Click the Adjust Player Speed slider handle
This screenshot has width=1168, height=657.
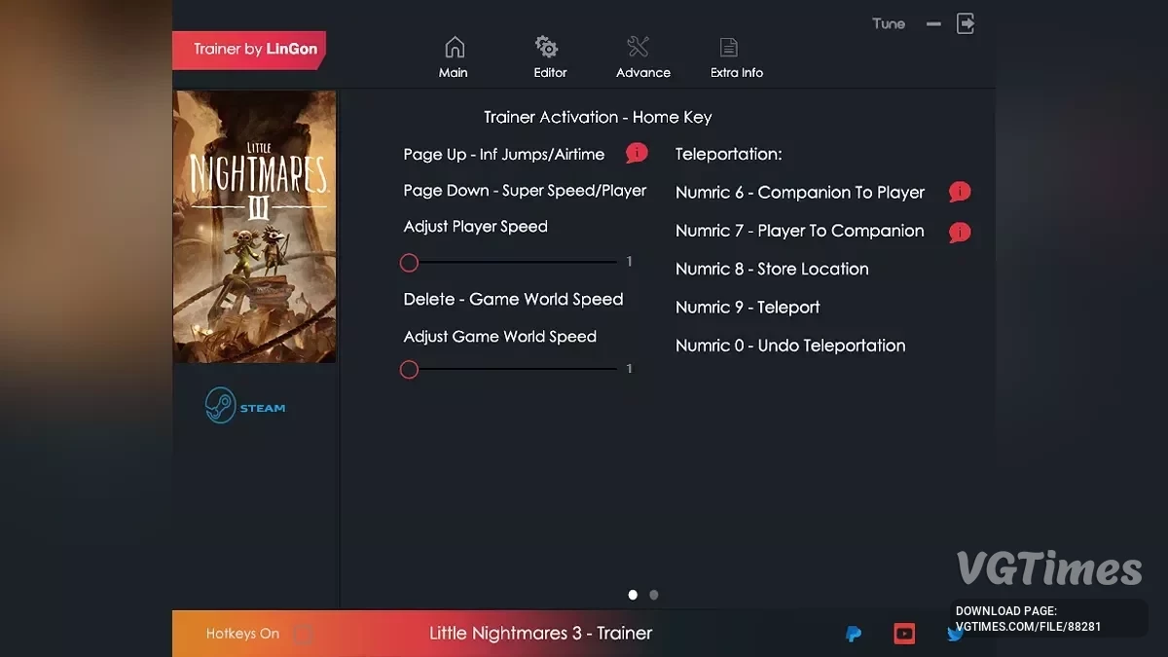(409, 263)
